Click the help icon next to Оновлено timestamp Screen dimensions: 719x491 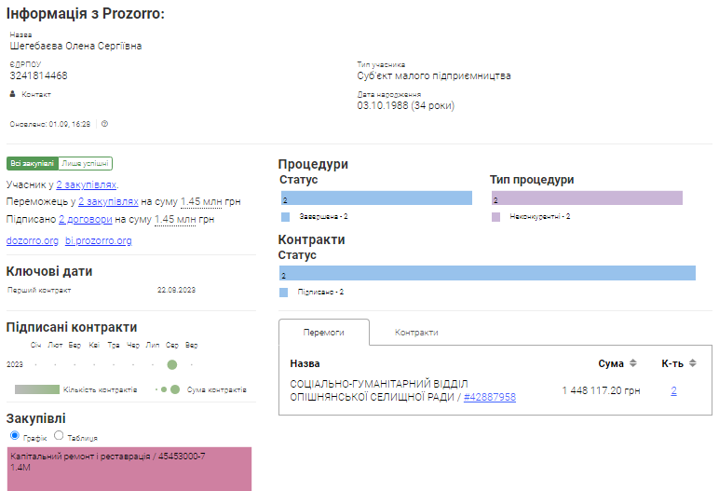pos(104,123)
